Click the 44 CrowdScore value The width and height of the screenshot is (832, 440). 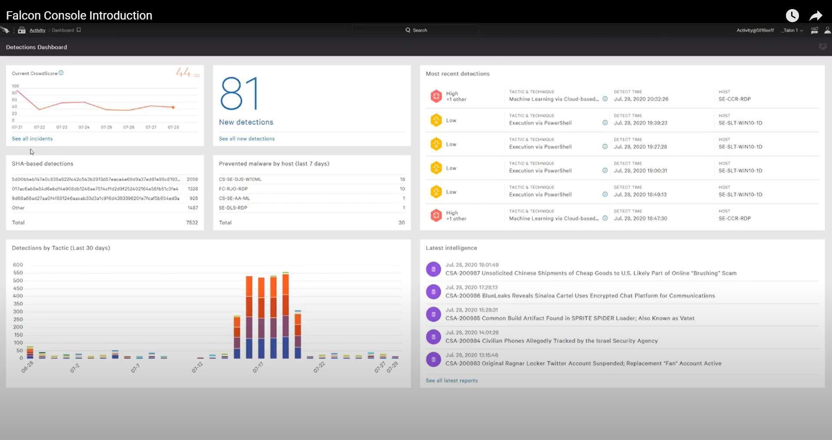(183, 72)
